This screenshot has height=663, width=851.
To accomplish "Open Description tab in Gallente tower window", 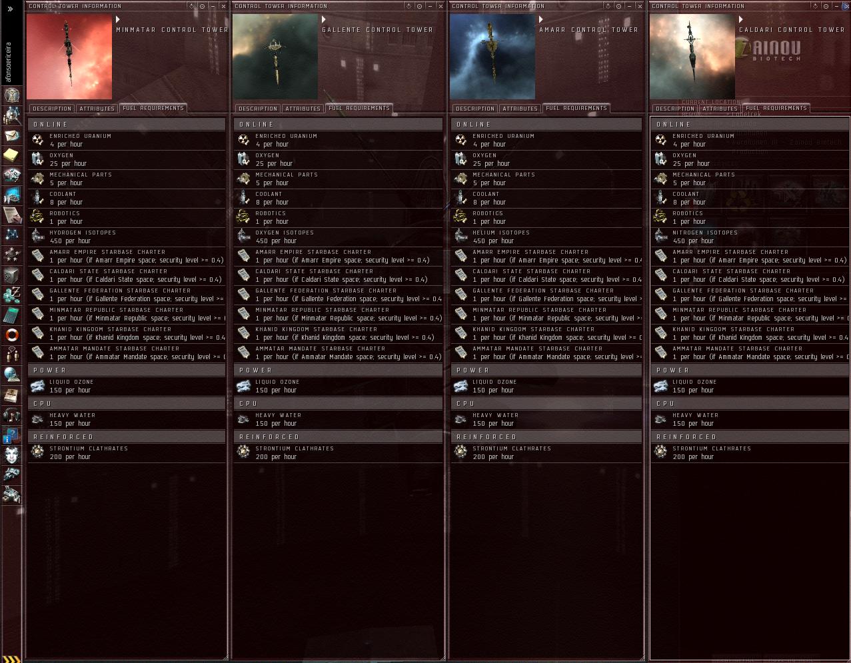I will 258,109.
